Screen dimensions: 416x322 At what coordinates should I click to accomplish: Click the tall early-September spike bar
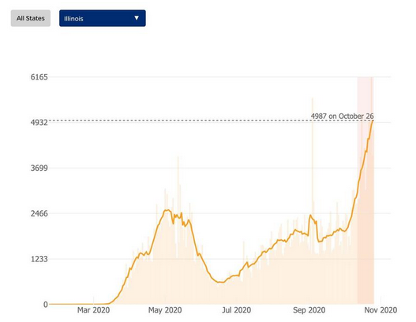click(313, 201)
